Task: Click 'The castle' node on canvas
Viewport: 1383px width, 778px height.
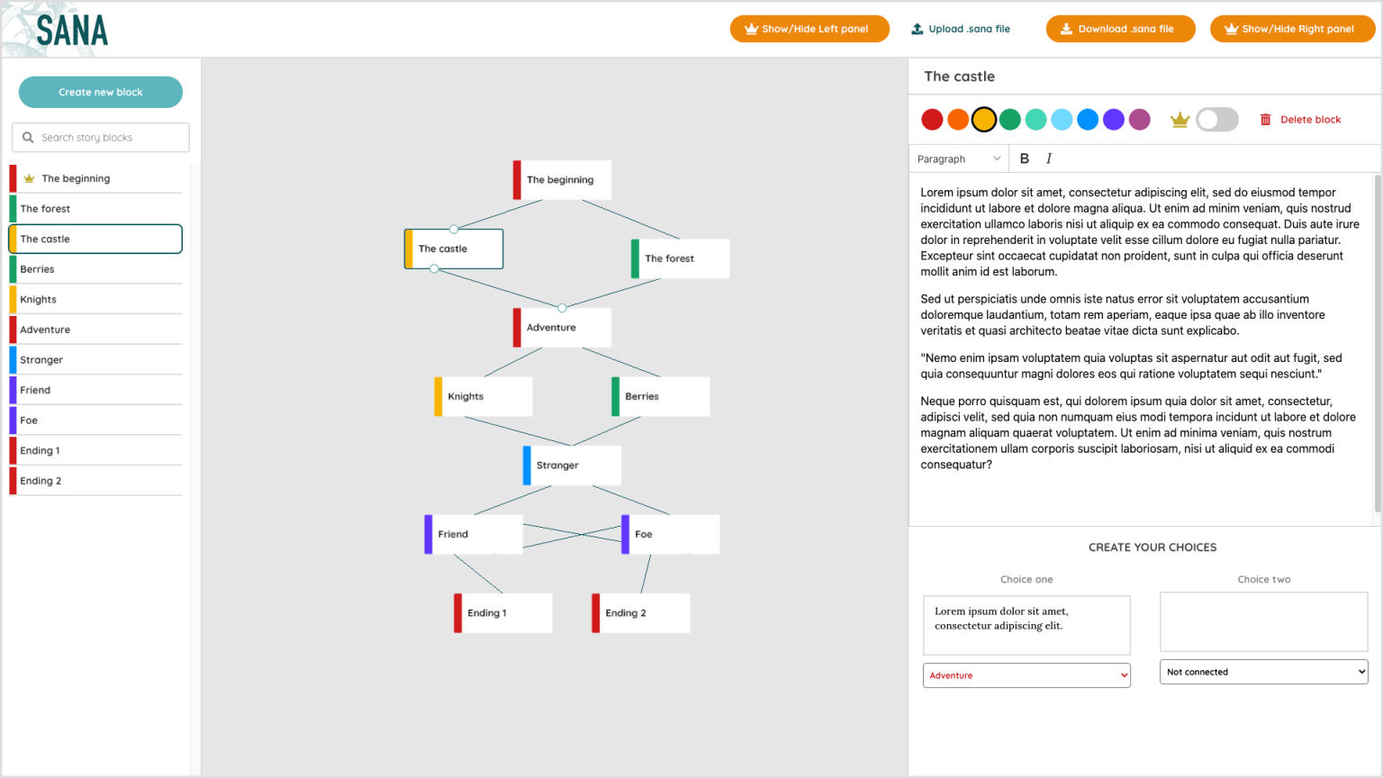Action: [x=454, y=249]
